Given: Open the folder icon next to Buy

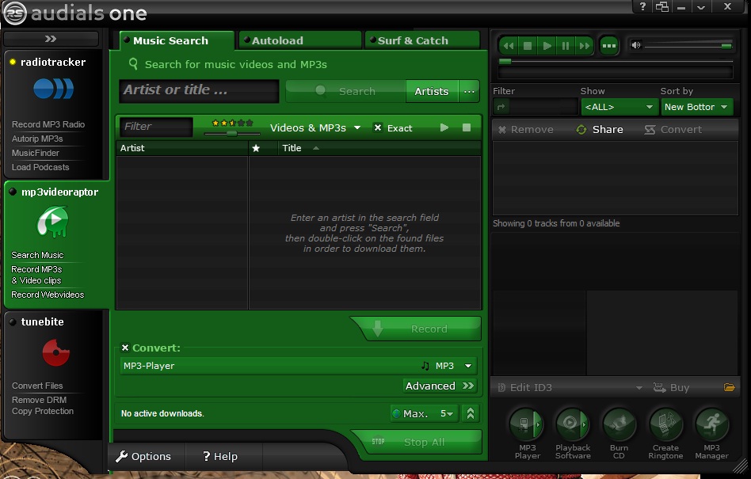Looking at the screenshot, I should point(729,387).
